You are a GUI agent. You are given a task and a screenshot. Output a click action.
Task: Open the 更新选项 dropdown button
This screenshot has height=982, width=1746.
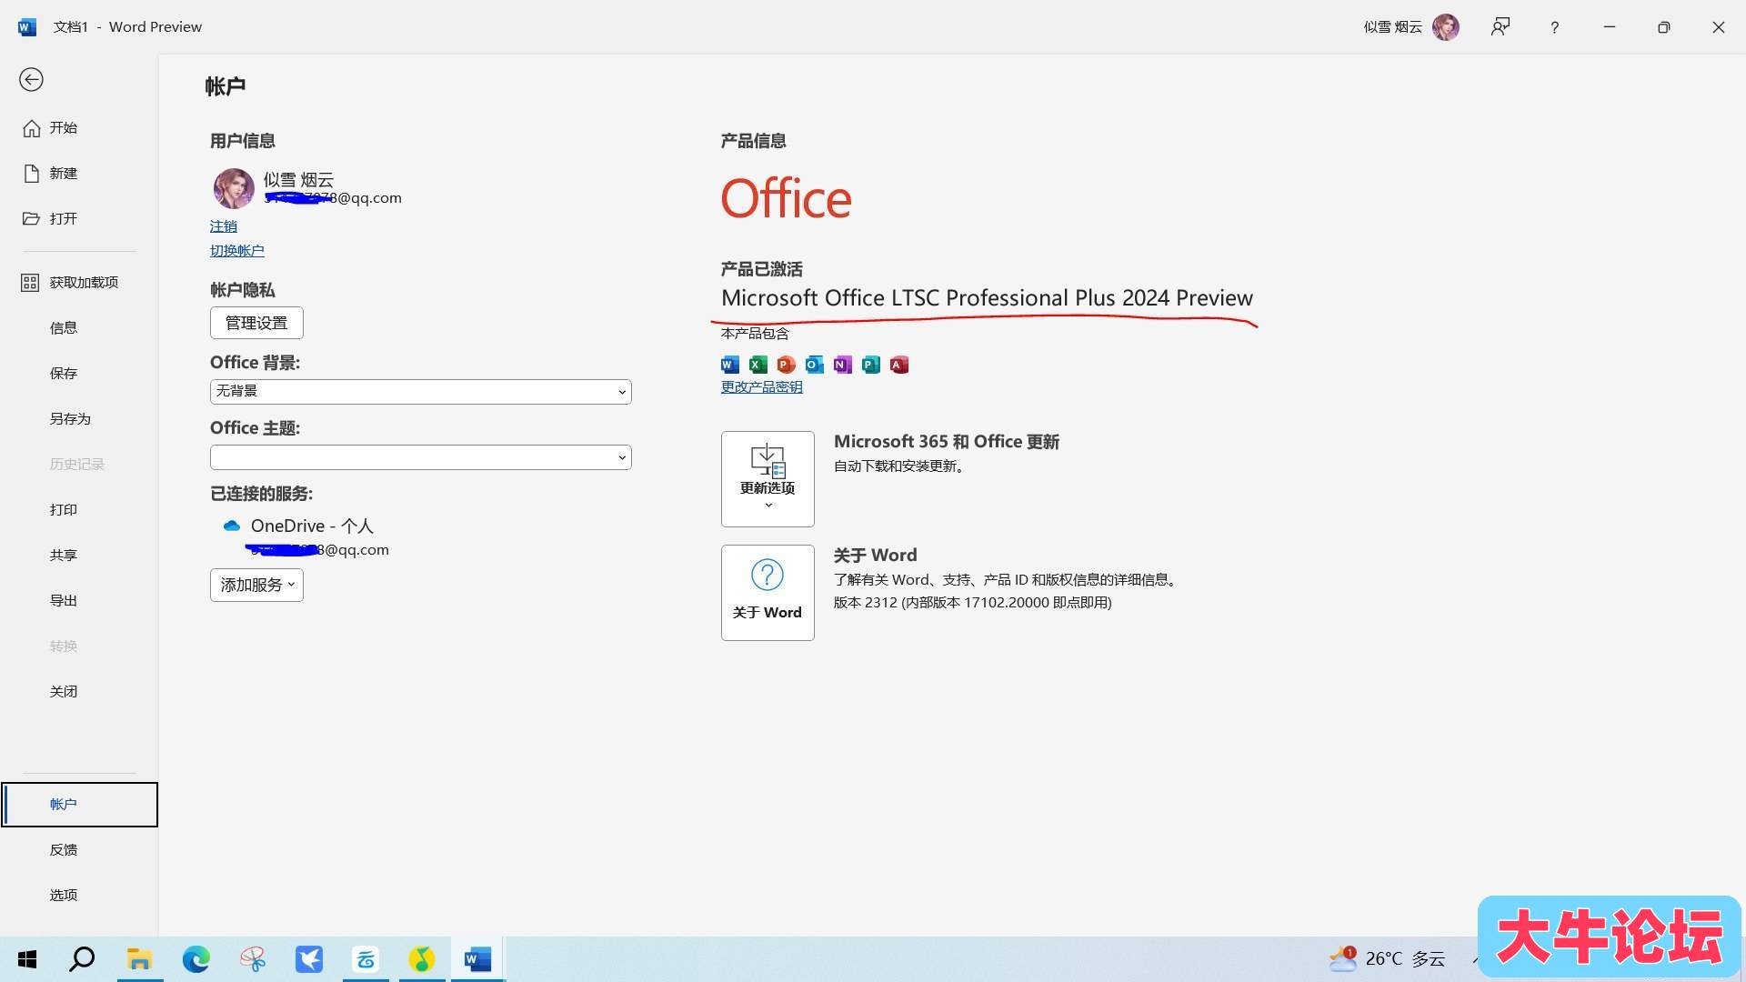(768, 479)
